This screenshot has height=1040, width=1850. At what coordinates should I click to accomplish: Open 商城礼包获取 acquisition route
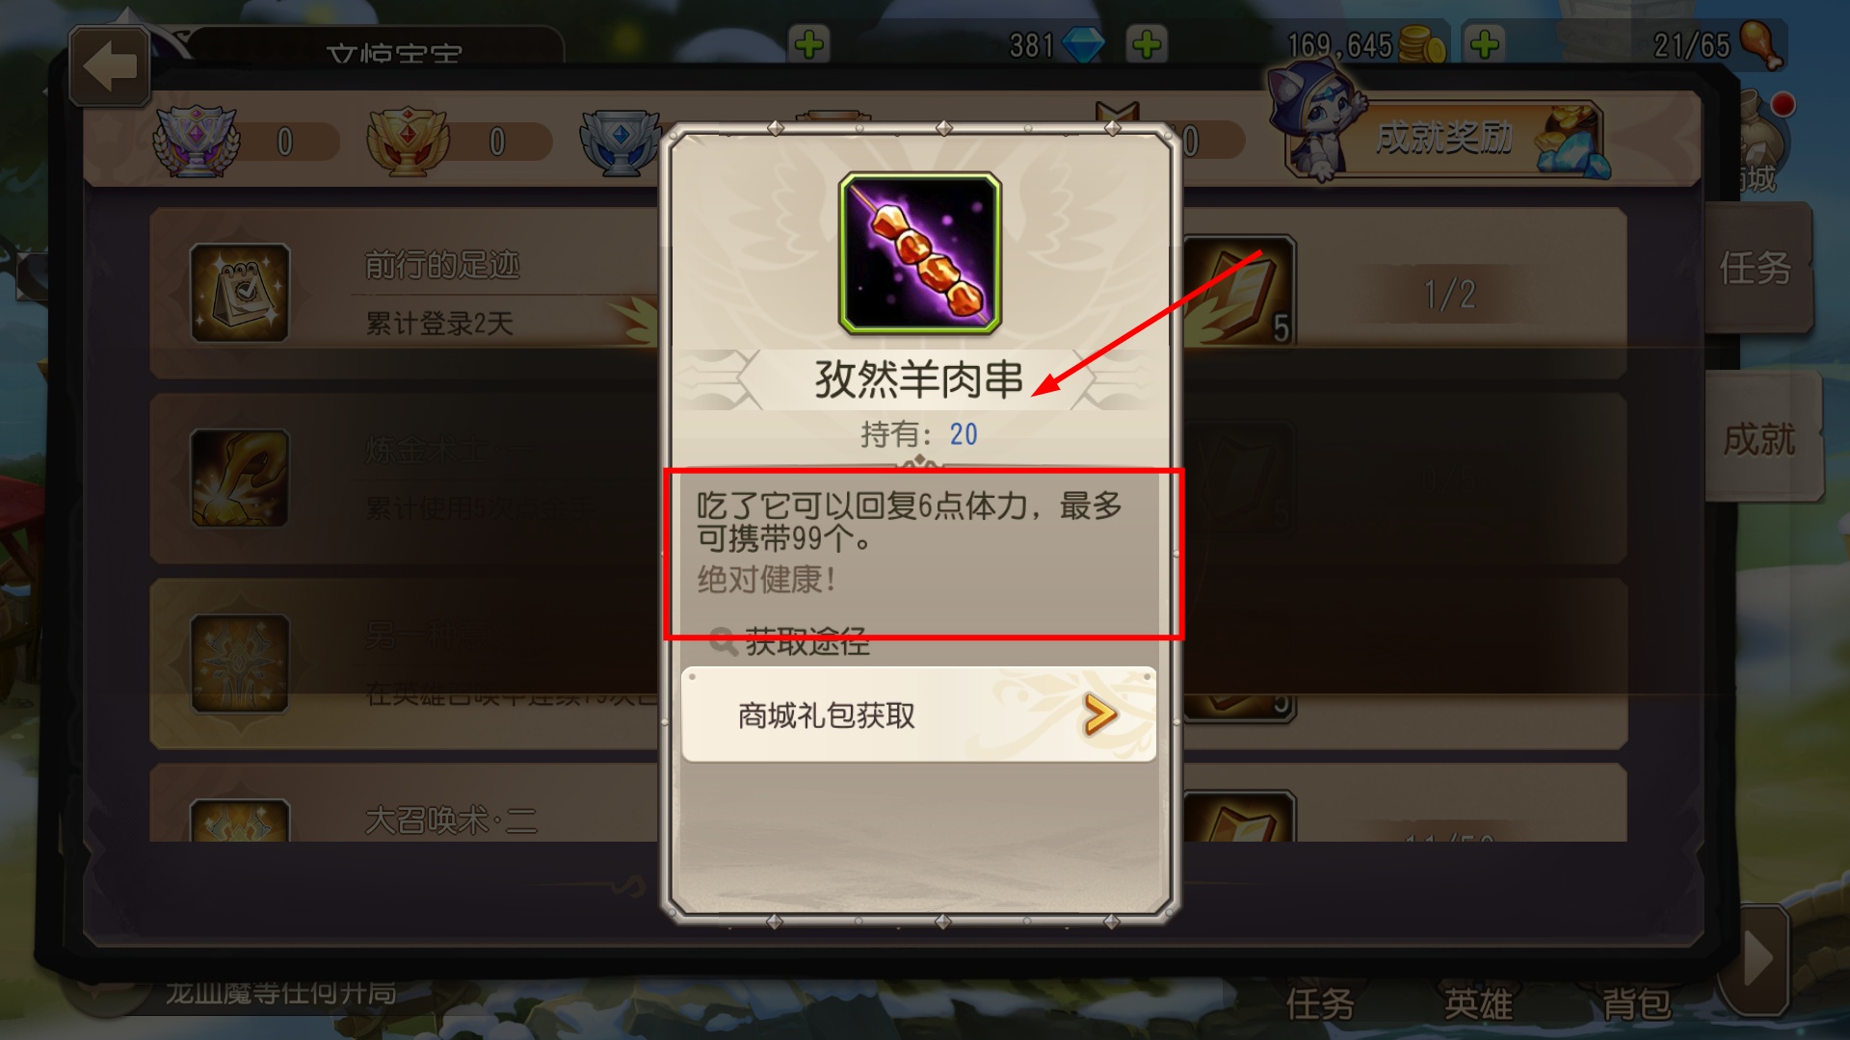pyautogui.click(x=918, y=715)
